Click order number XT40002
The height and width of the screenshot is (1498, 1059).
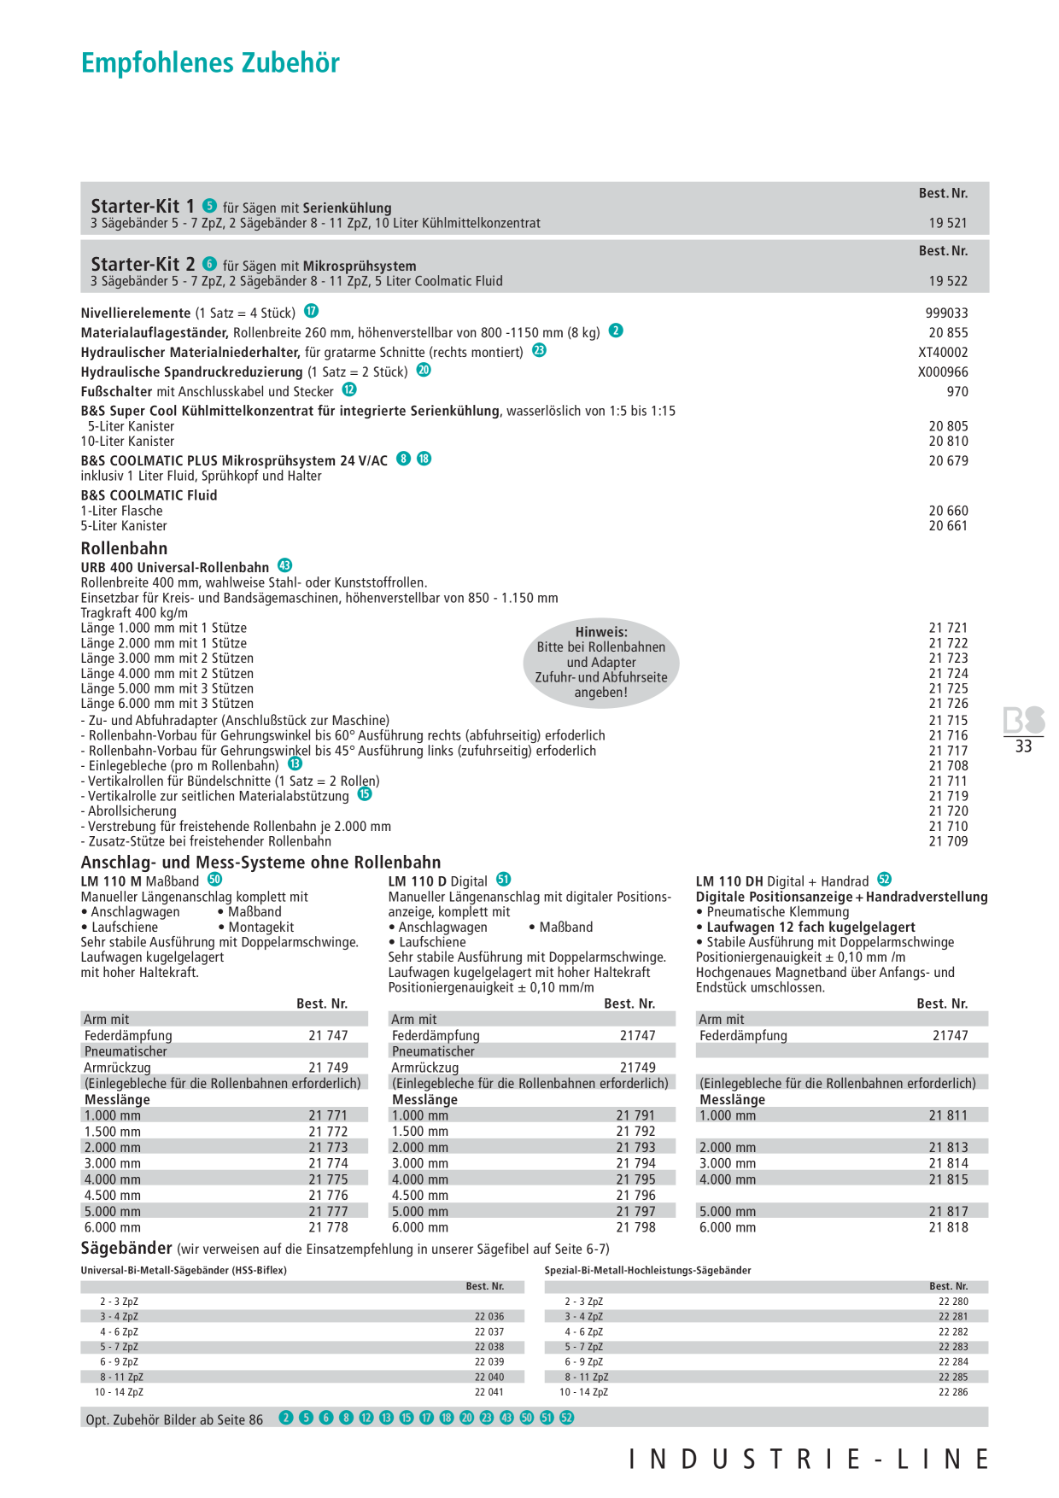[944, 353]
